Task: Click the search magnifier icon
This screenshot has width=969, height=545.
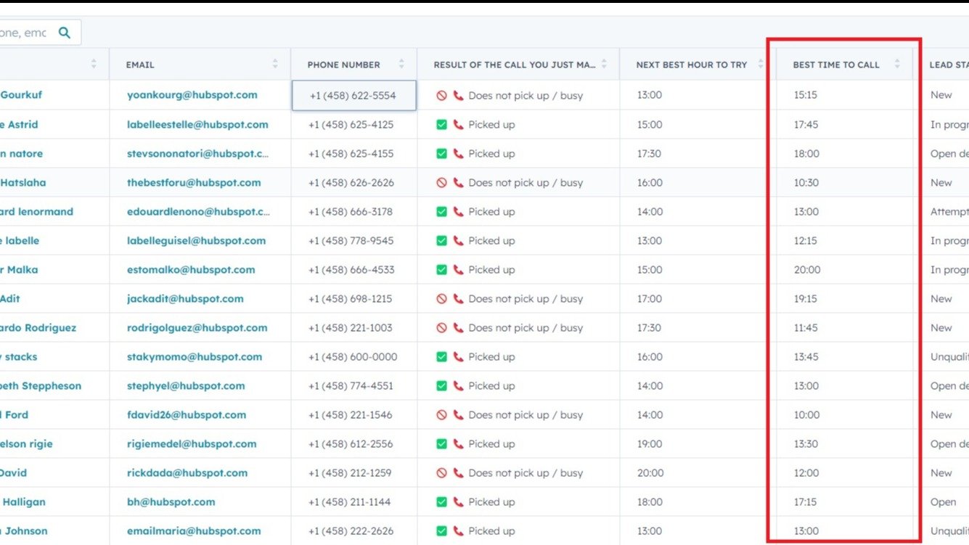Action: [x=65, y=33]
